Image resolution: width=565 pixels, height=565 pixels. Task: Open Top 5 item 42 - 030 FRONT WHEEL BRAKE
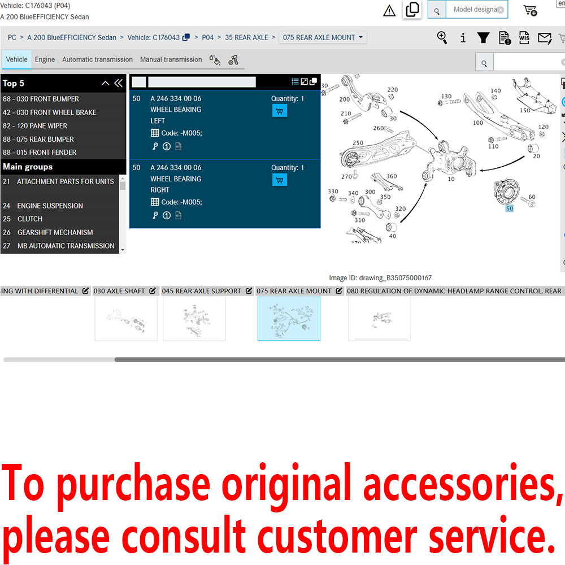point(63,112)
